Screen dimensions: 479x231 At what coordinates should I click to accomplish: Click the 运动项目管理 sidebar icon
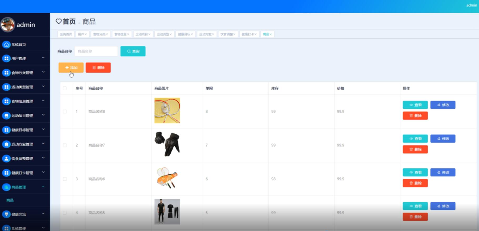(6, 115)
